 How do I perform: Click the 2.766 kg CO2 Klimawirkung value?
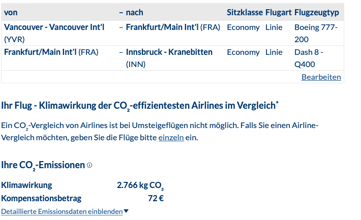point(140,185)
